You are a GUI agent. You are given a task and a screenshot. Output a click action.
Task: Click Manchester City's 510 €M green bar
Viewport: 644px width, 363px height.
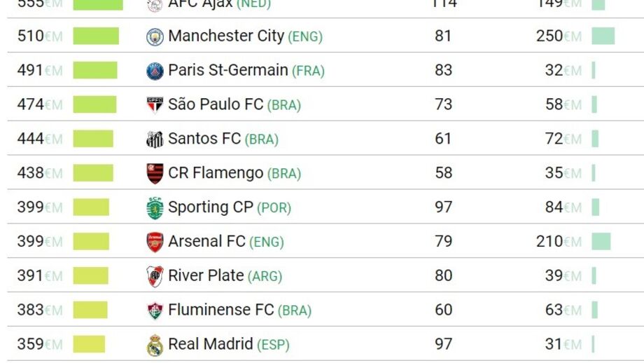96,36
